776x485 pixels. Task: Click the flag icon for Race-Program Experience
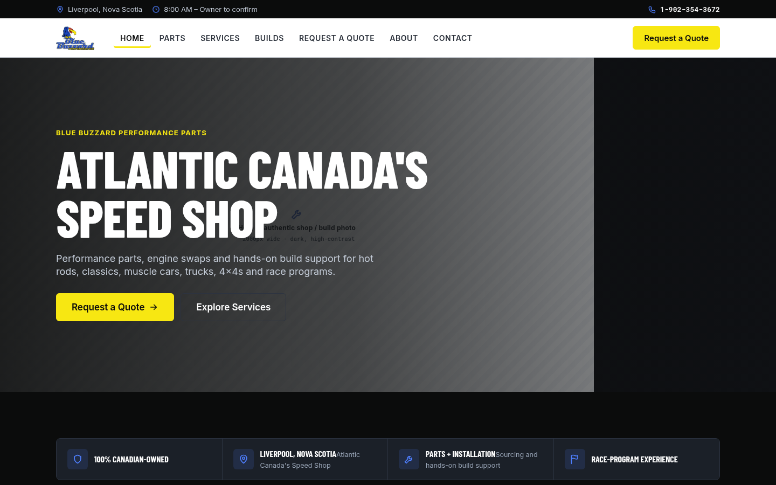coord(575,459)
